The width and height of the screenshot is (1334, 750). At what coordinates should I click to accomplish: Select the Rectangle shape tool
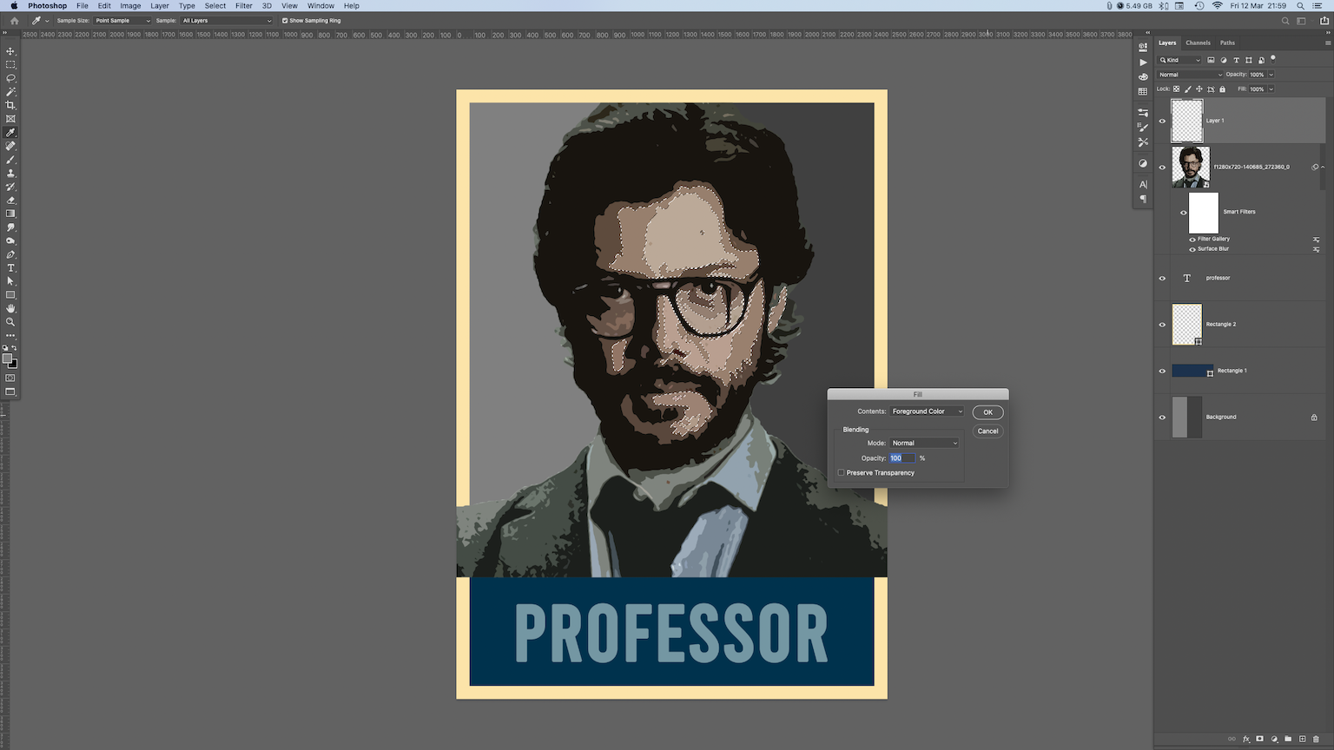(10, 295)
